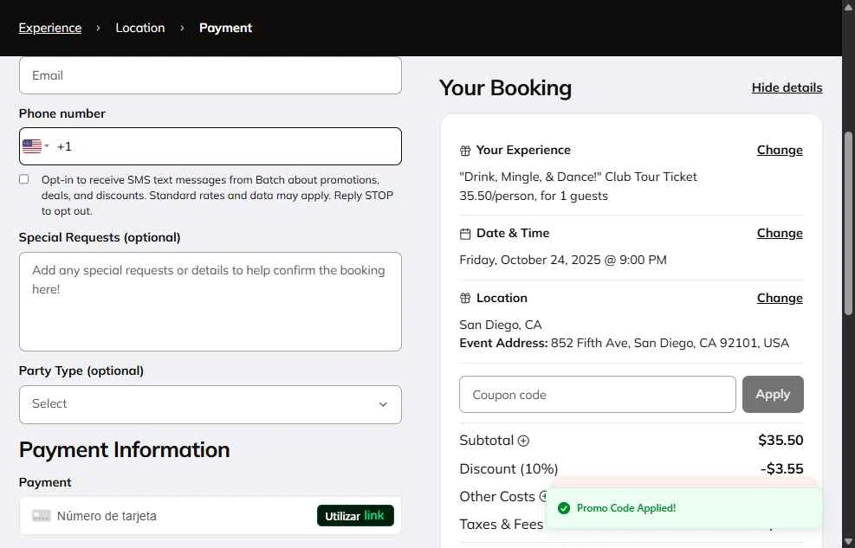Change the Location
Viewport: 855px width, 548px height.
point(780,298)
